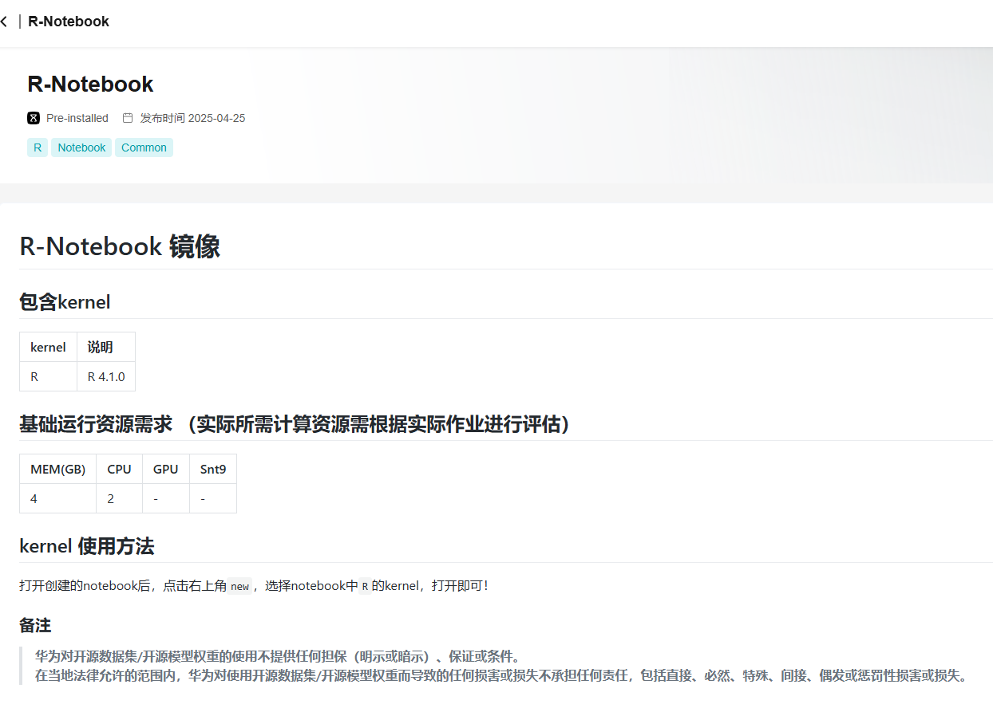Click the R 4.1.0 table cell
Screen dimensions: 993x704
106,376
